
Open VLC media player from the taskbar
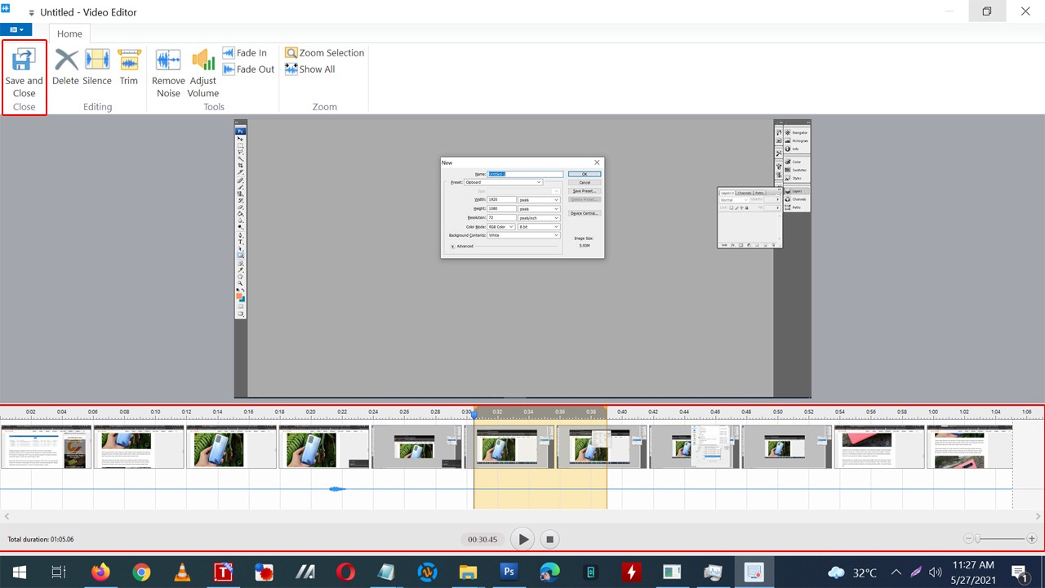(182, 572)
